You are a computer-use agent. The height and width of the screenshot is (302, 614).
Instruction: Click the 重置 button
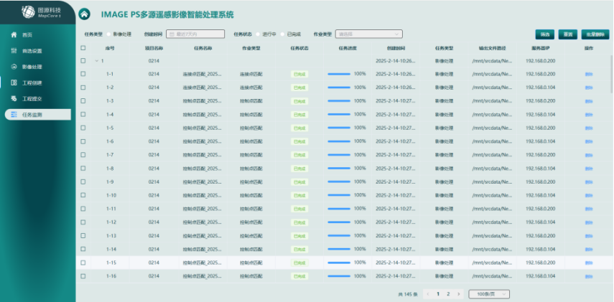point(567,34)
